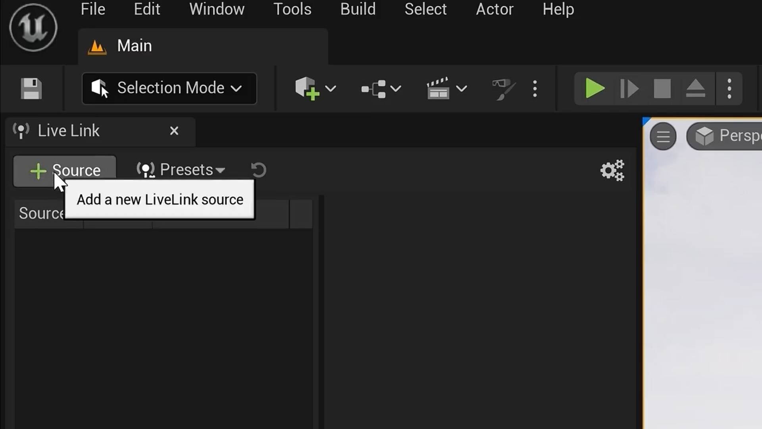Open the Edit menu

pos(147,9)
